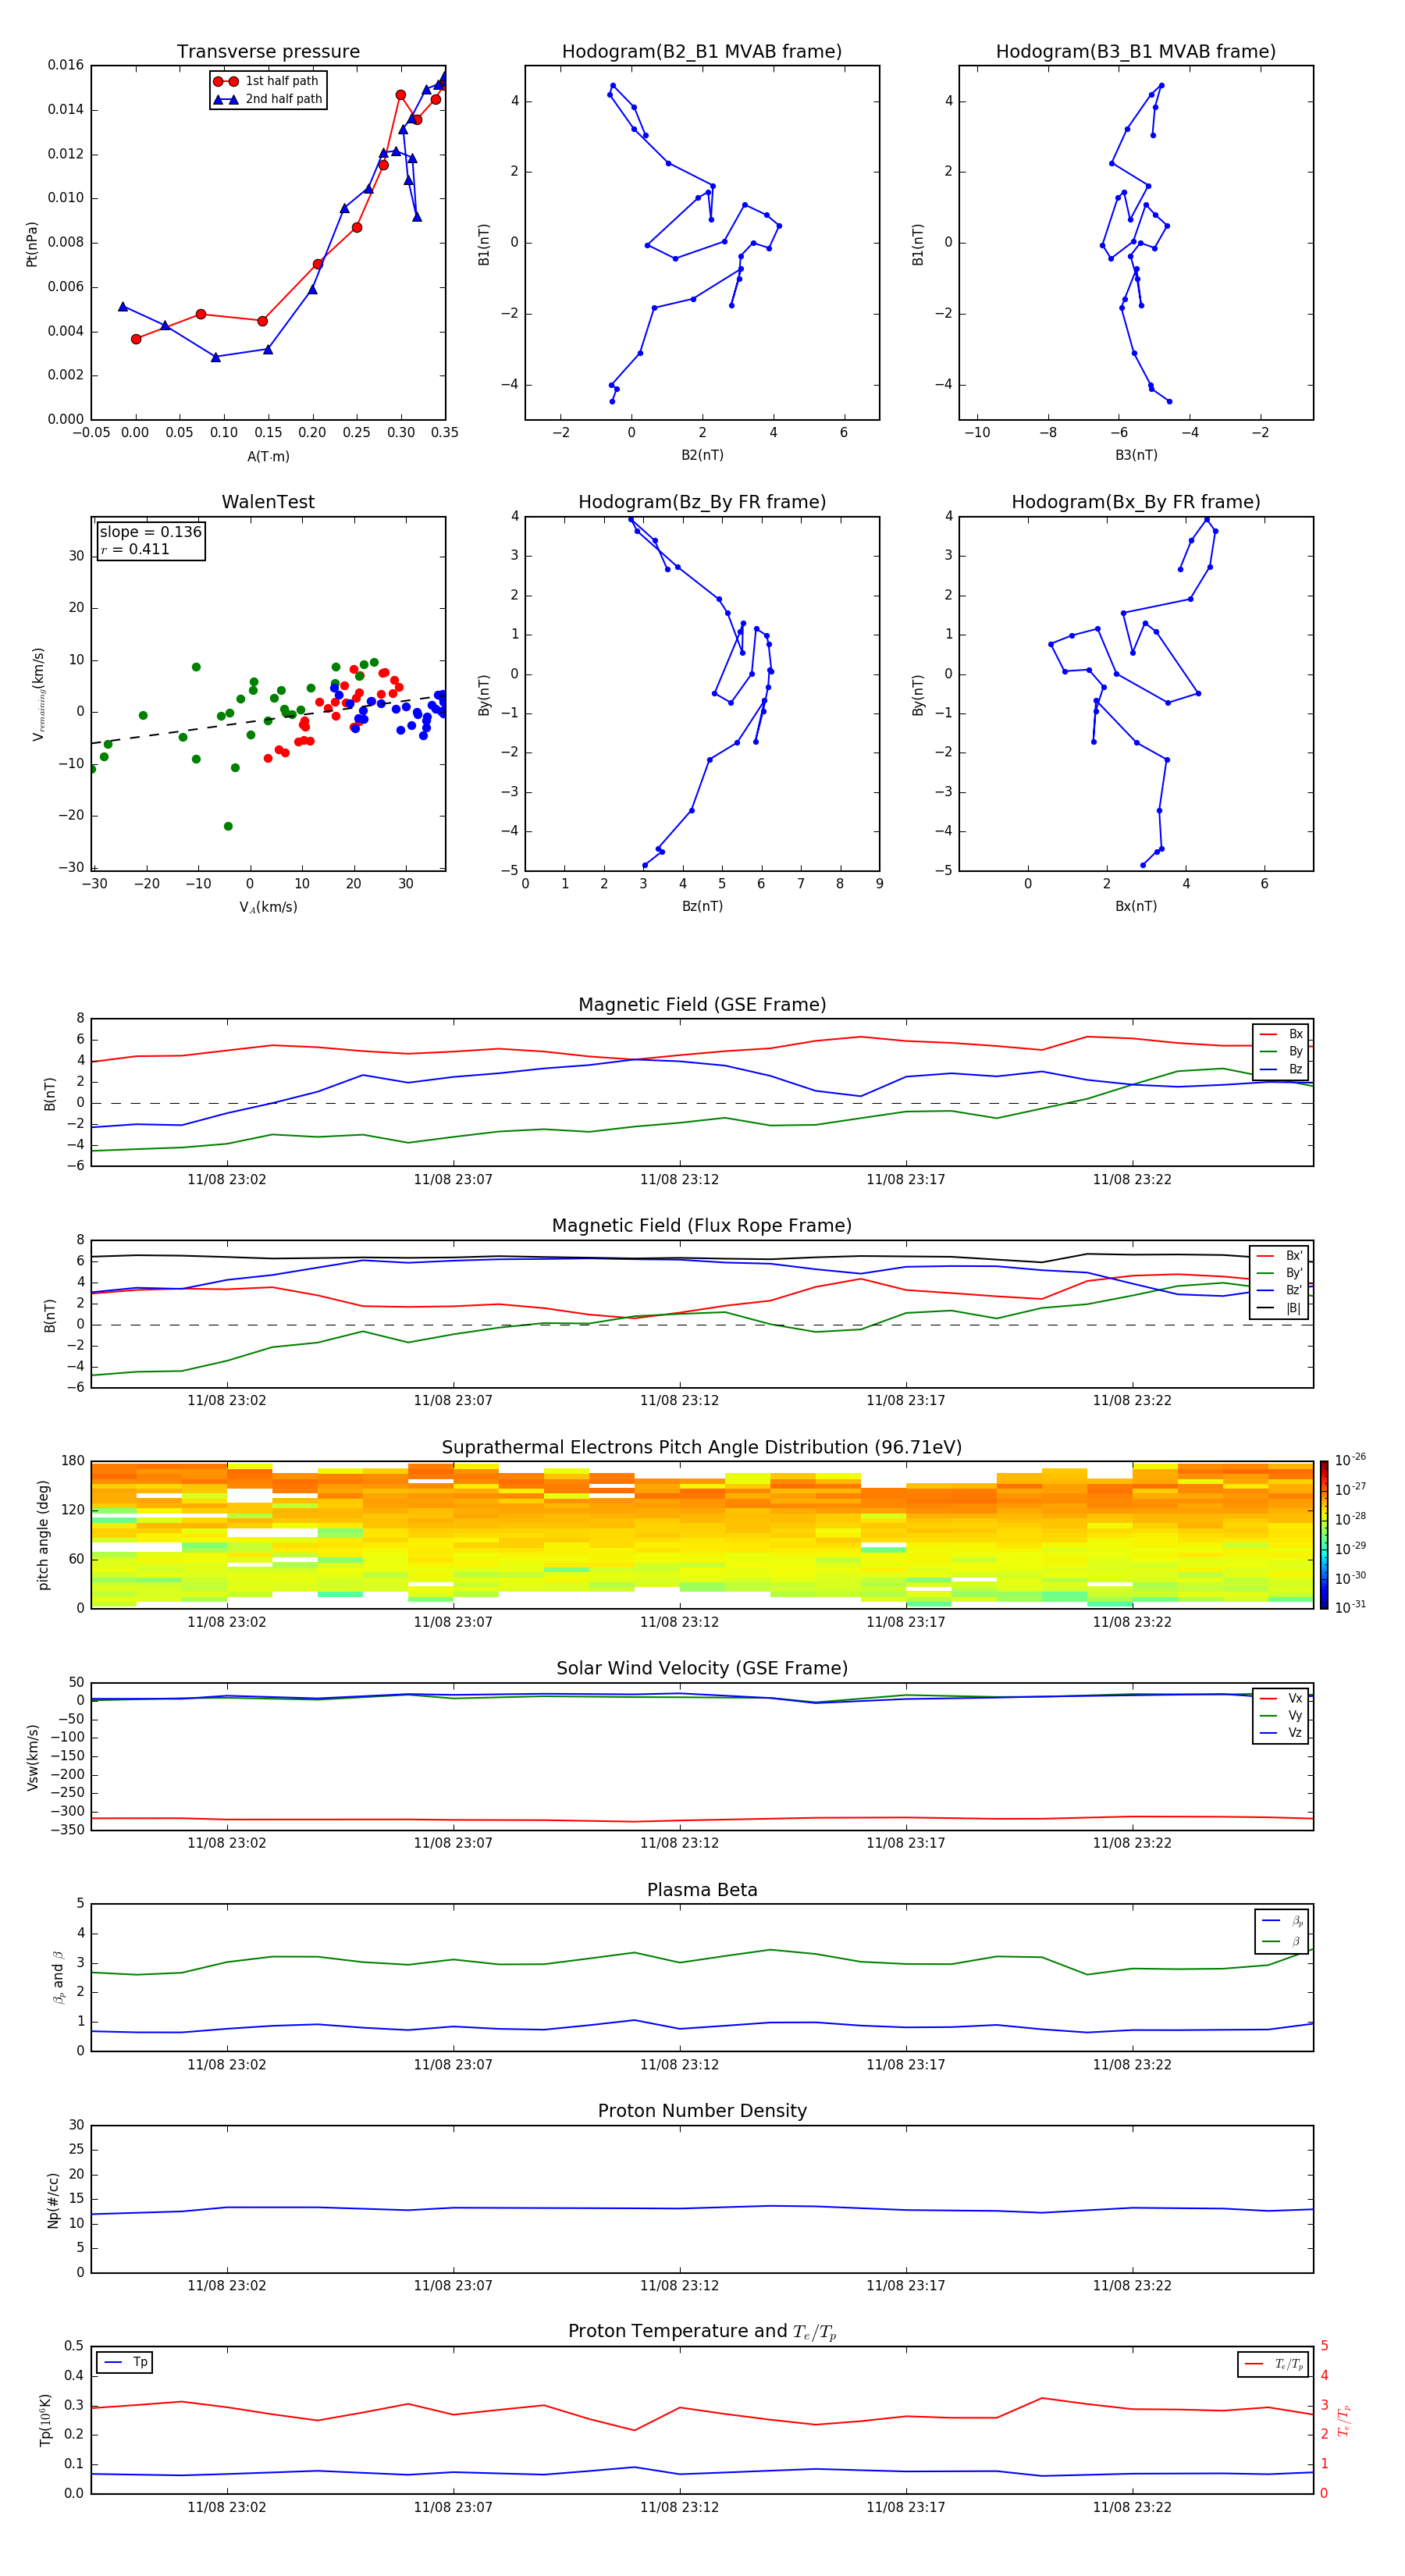Click the 'V_remaining(km/s)' y-axis label
This screenshot has width=1405, height=2576.
(39, 694)
